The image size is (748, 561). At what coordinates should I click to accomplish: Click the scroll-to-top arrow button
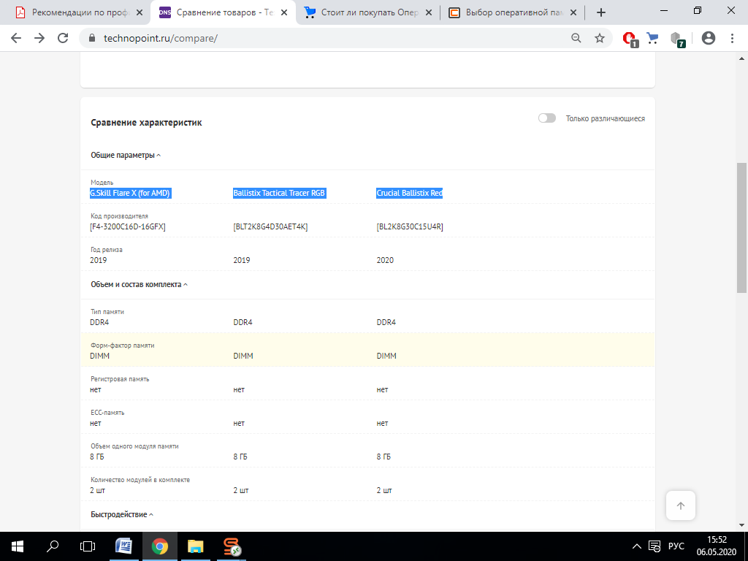pos(681,505)
